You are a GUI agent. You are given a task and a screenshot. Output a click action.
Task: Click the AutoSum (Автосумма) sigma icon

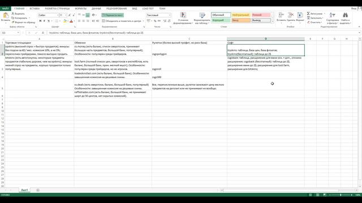click(x=308, y=14)
